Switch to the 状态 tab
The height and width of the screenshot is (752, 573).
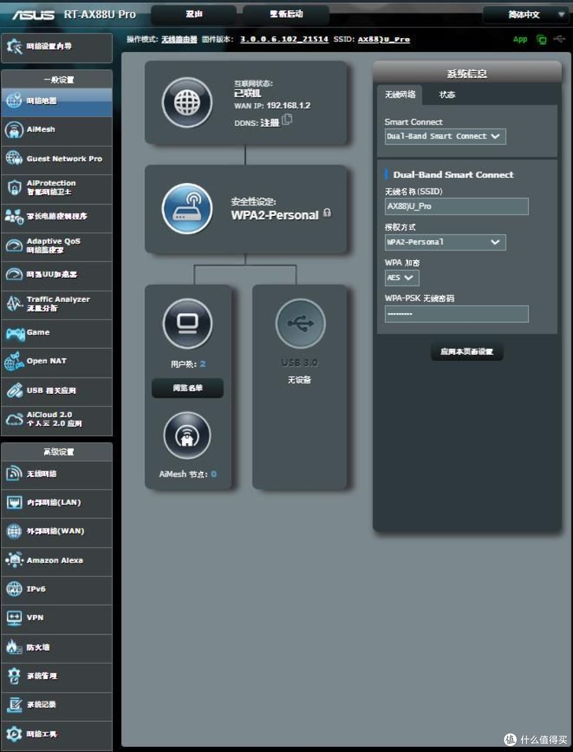click(447, 95)
